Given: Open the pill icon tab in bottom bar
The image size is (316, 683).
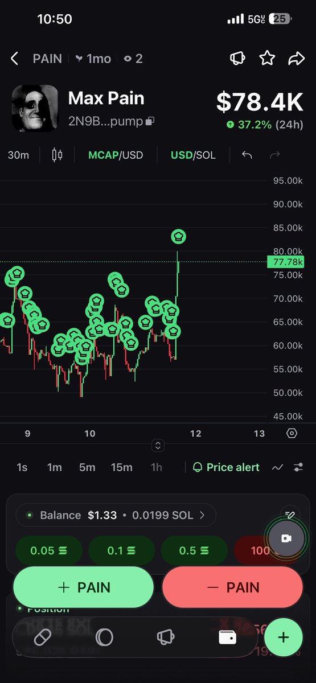Looking at the screenshot, I should [43, 637].
